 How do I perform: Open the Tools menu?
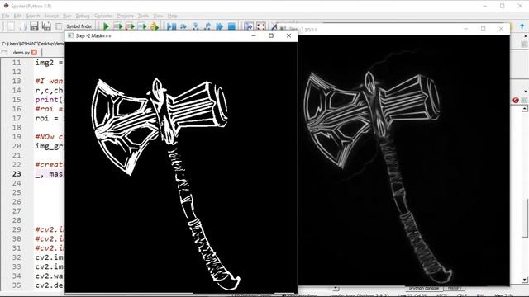pos(143,16)
